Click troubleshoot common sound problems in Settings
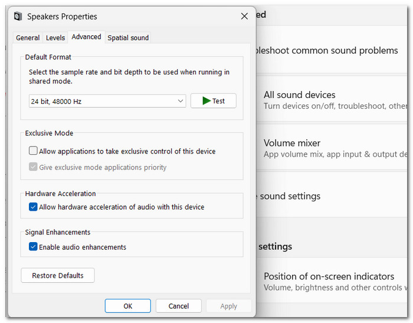The image size is (413, 323). pos(332,50)
